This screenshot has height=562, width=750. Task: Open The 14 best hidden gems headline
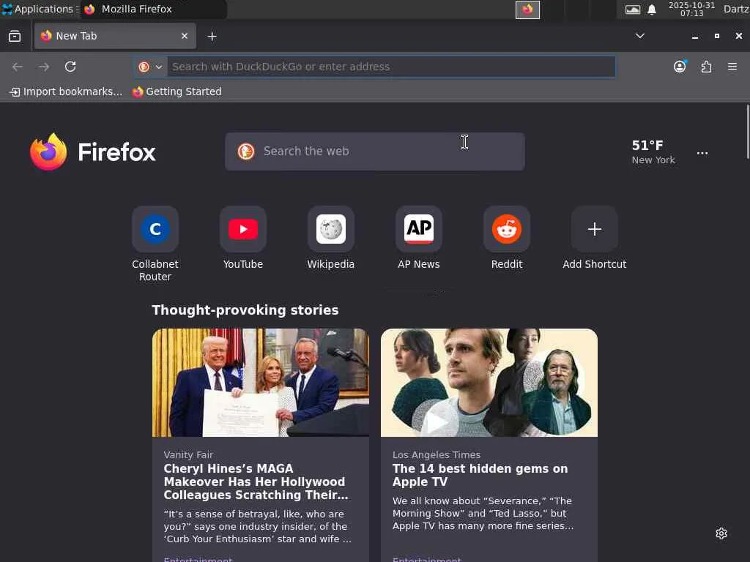tap(480, 475)
